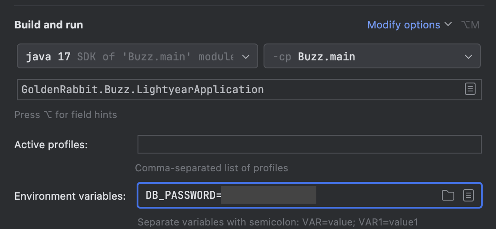Click the 'Separate variables with semicolon' hint text
This screenshot has height=229, width=496.
(x=278, y=222)
